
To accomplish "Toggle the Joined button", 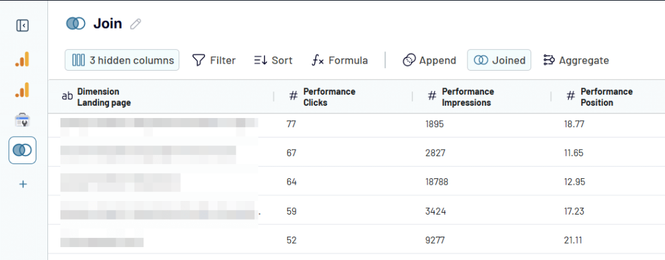I will pos(499,60).
